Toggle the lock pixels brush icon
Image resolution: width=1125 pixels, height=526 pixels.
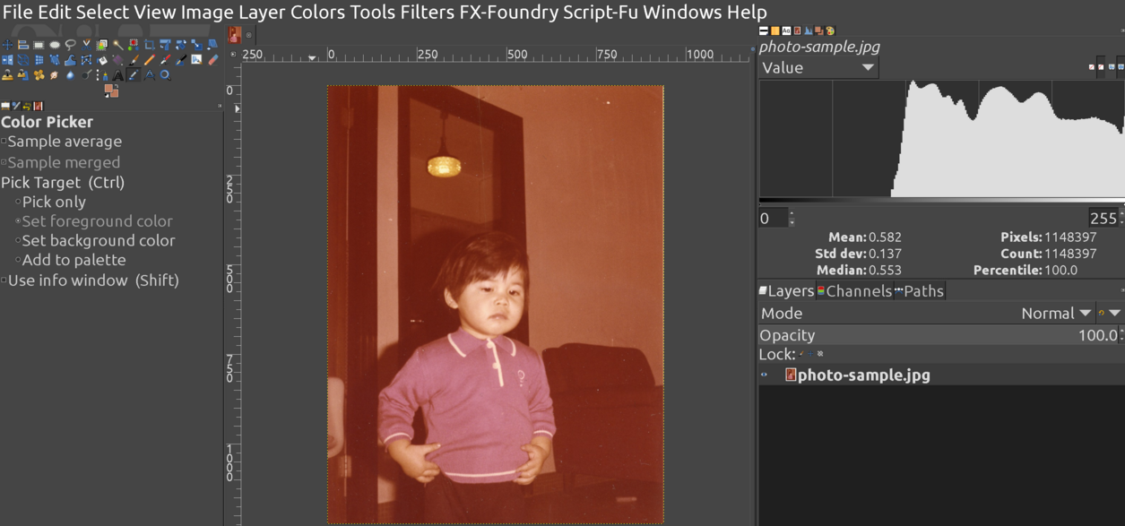point(800,354)
